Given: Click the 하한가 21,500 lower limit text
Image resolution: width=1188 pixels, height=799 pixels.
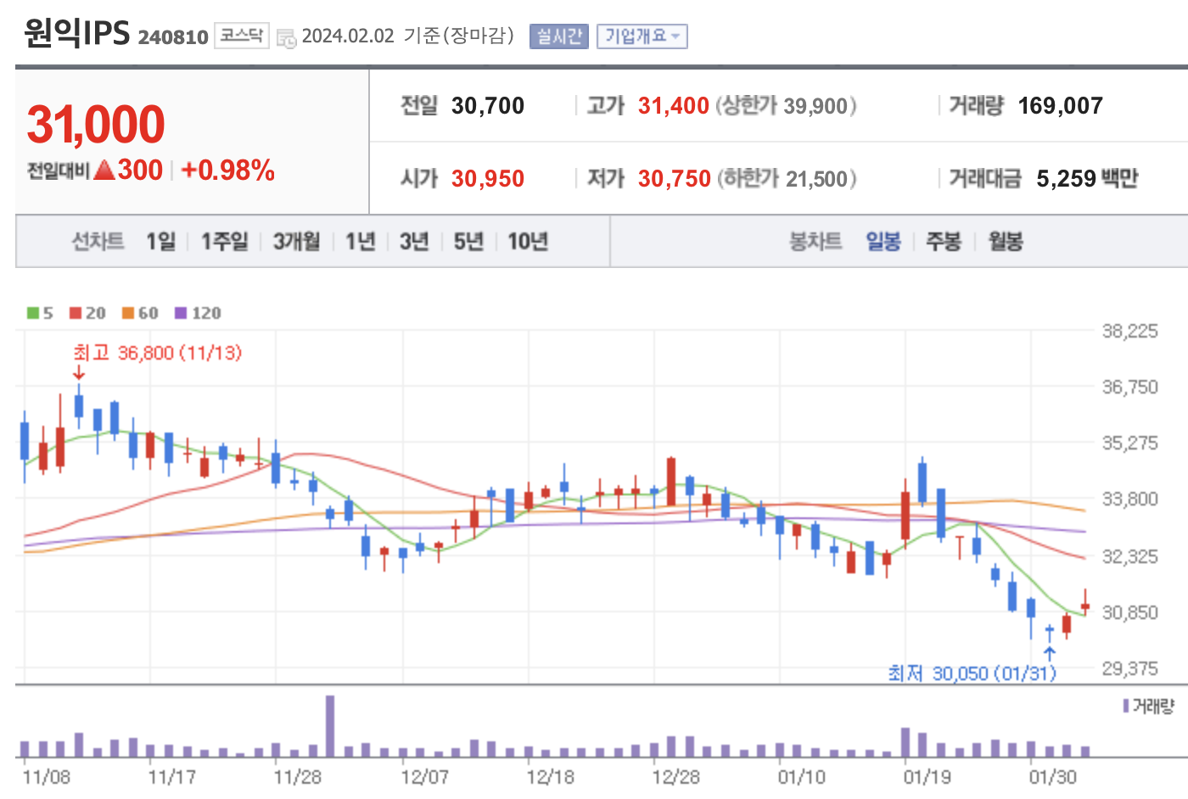Looking at the screenshot, I should pos(787,179).
